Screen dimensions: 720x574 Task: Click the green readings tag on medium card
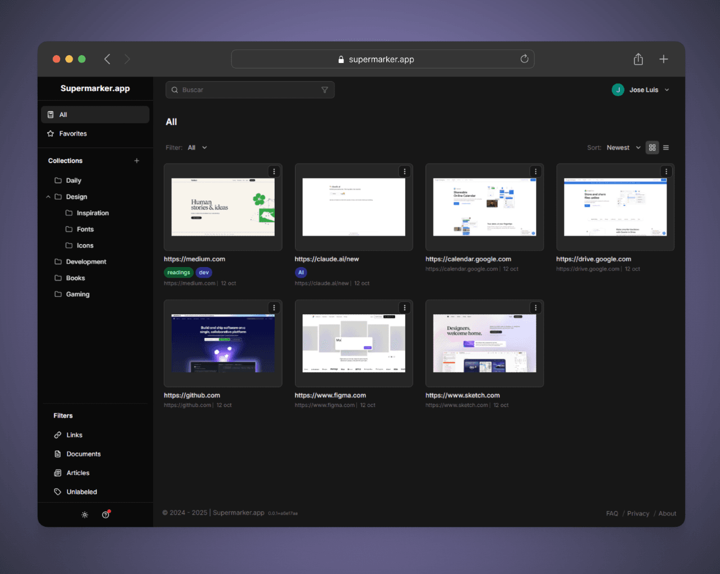(x=178, y=272)
